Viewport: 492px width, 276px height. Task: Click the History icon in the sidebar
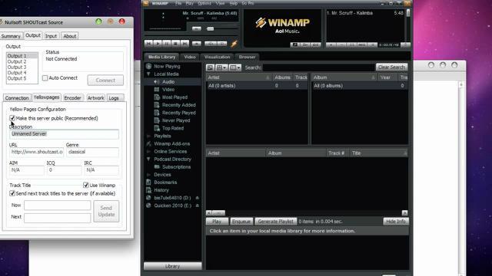point(148,190)
